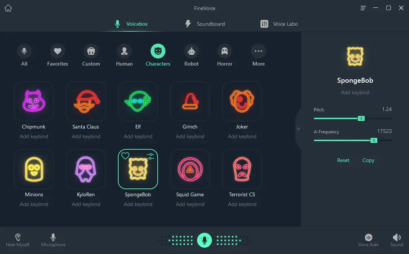
Task: Click the home icon
Action: tap(8, 8)
